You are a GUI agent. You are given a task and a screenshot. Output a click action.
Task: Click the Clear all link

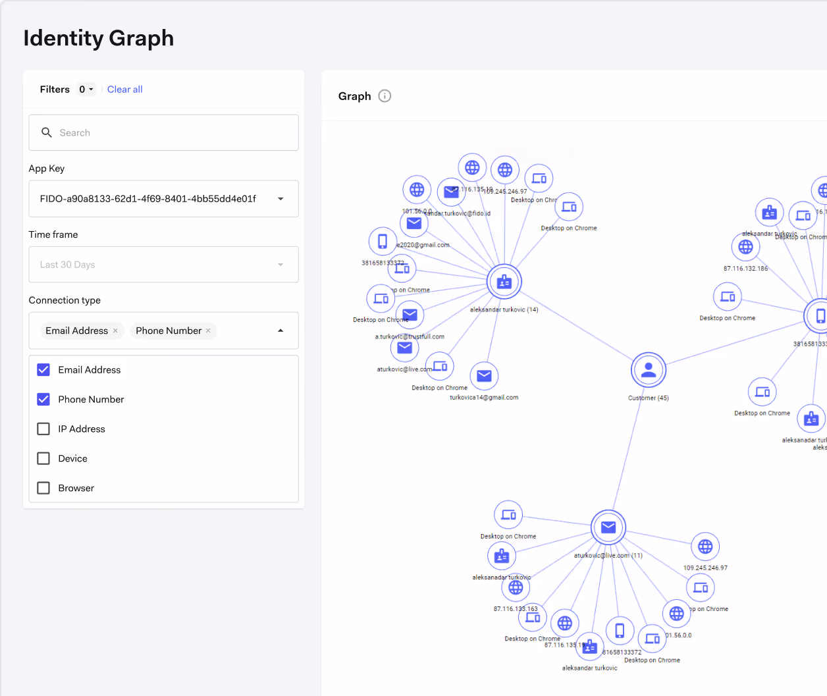click(x=124, y=89)
